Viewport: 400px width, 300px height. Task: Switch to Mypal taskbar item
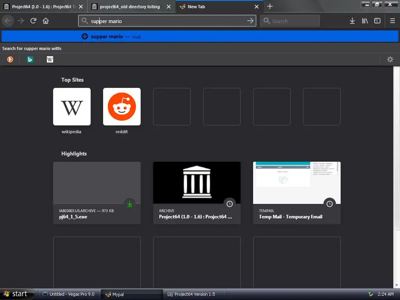132,295
